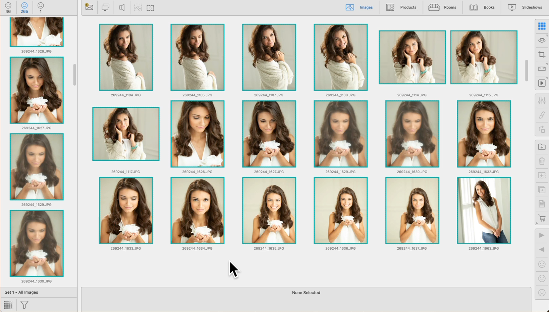This screenshot has height=312, width=549.
Task: Select the crop tool in right toolbar
Action: (542, 55)
